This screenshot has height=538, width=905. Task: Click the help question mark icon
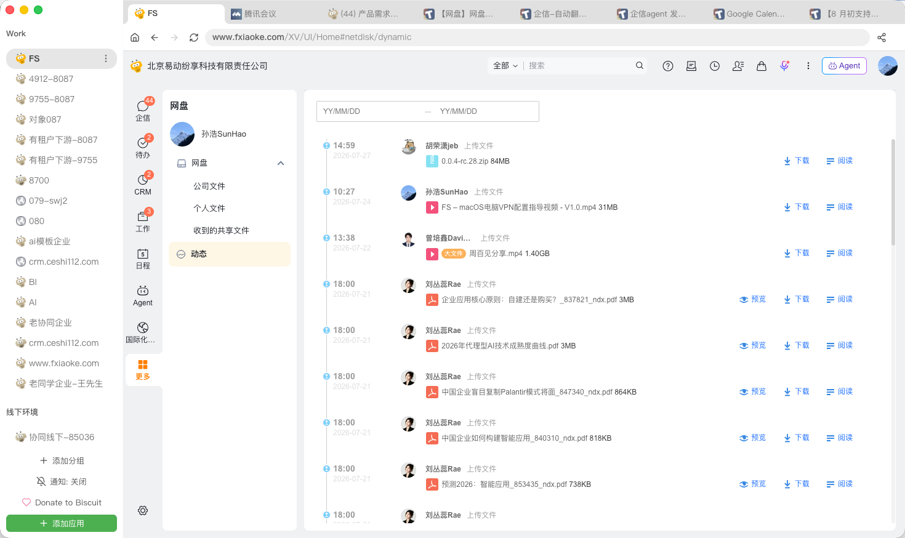click(x=668, y=66)
